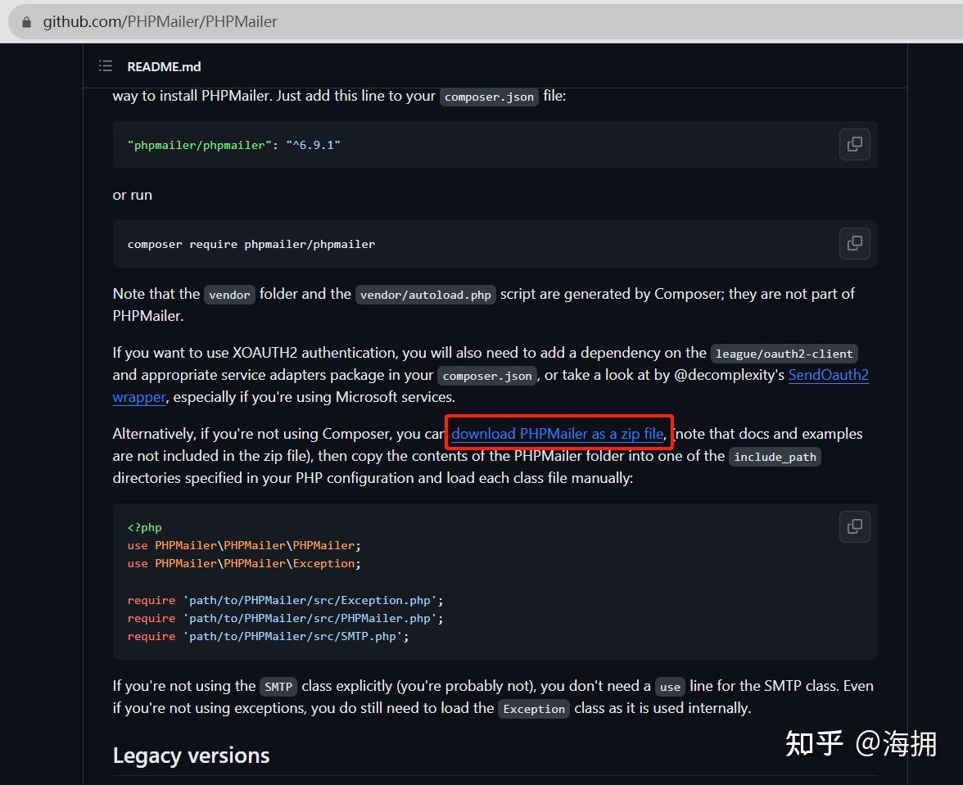The height and width of the screenshot is (785, 963).
Task: Click the code line use PHPMailer\PHPMailer\Exception;
Action: point(244,563)
